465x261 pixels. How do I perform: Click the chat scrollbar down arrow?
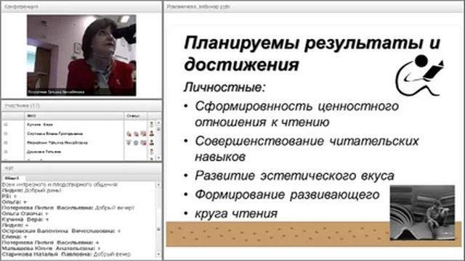158,254
